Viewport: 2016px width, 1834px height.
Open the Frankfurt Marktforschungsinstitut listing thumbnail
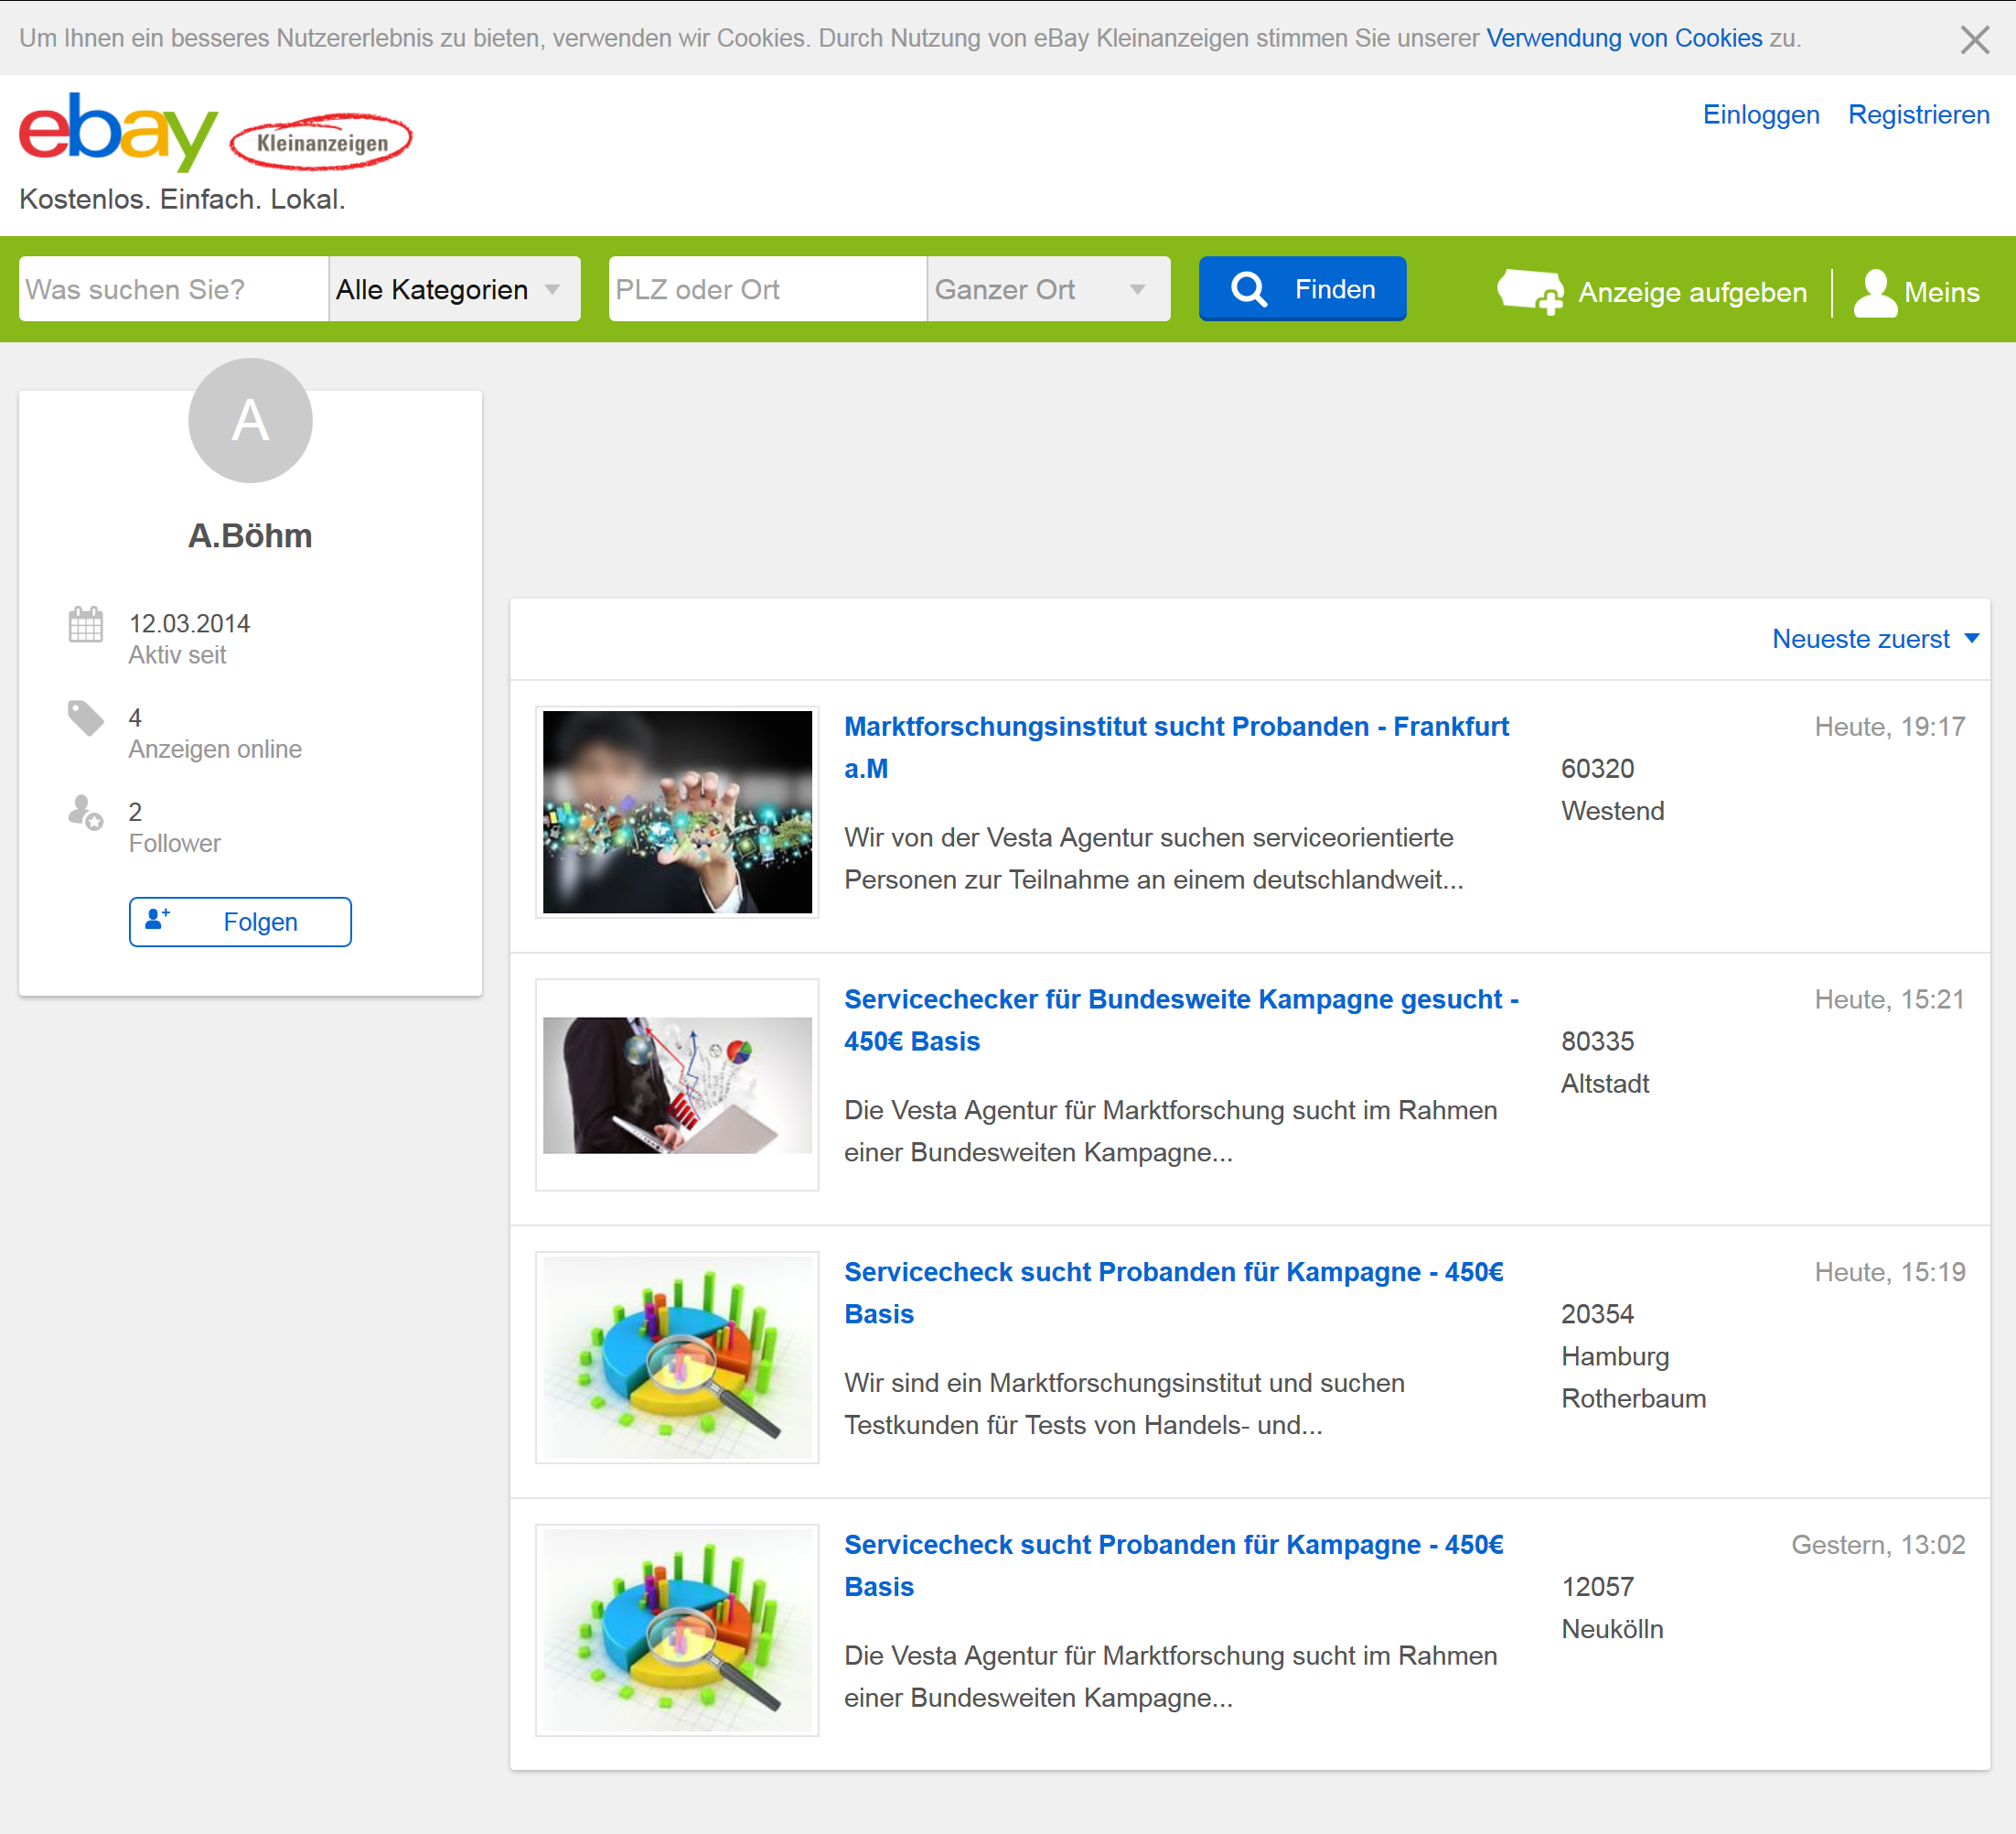(x=677, y=812)
